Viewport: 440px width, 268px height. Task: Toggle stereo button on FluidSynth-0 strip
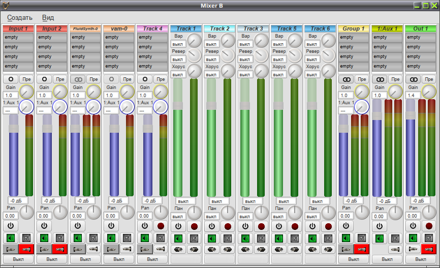78,79
